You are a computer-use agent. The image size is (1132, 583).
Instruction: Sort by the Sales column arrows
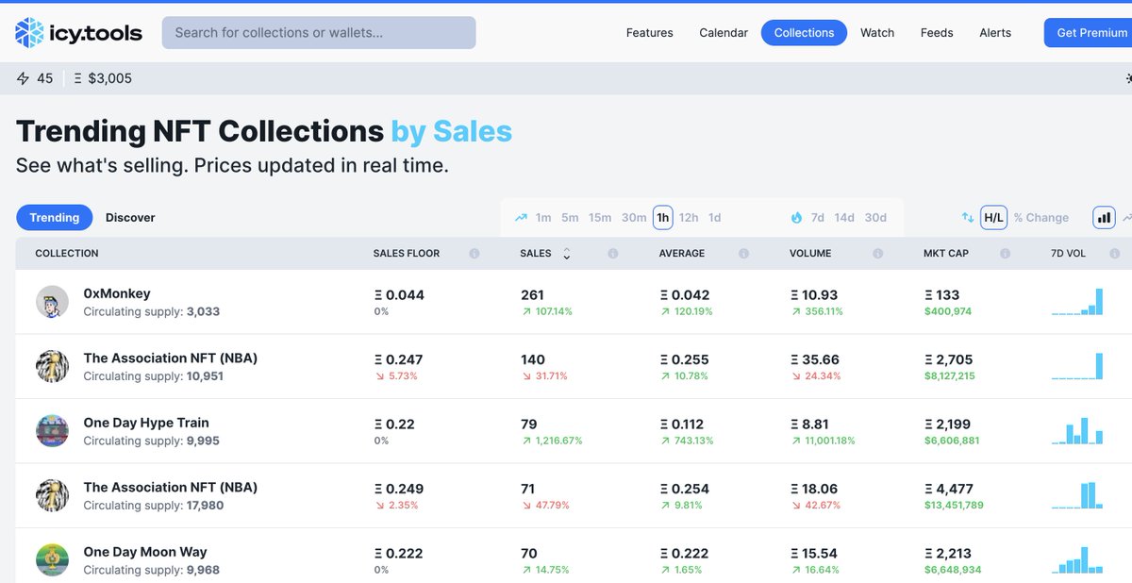pos(567,254)
